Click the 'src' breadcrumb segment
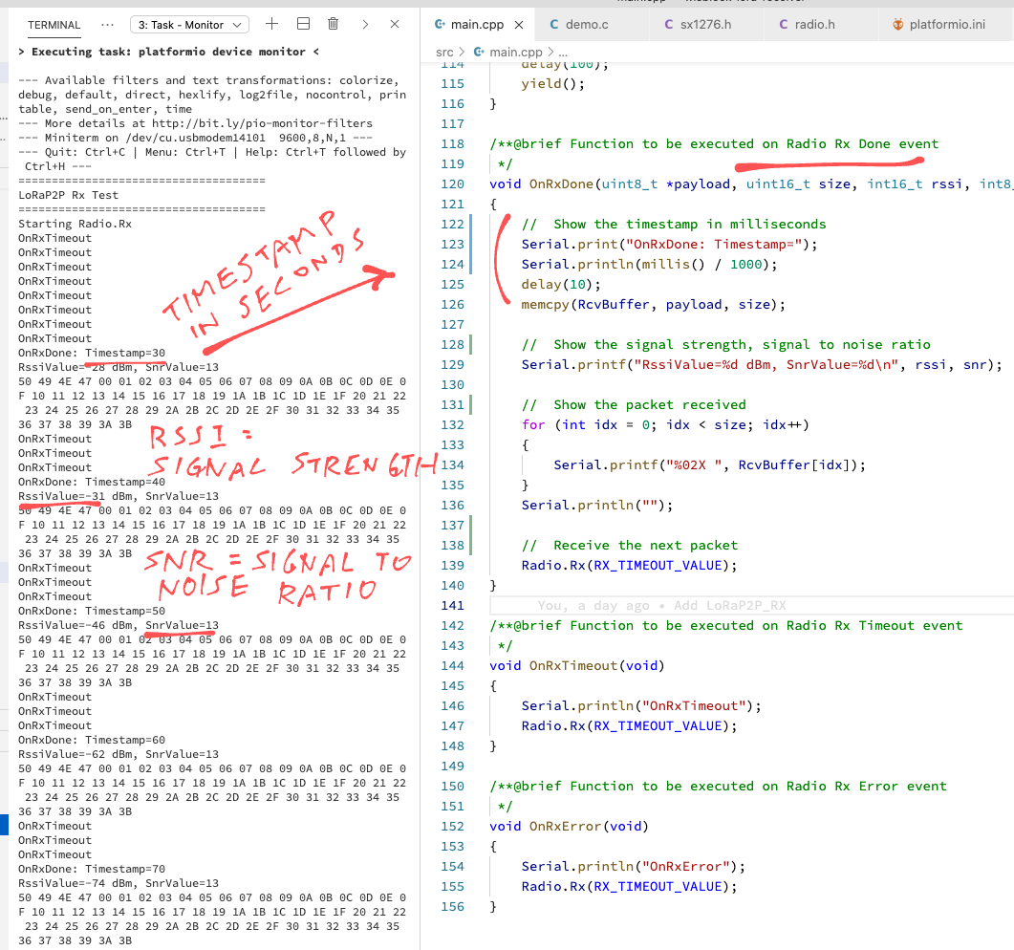Viewport: 1014px width, 950px height. click(444, 52)
